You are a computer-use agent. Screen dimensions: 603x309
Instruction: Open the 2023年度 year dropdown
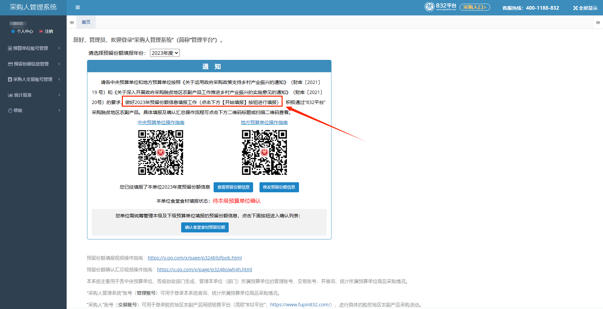pos(165,53)
